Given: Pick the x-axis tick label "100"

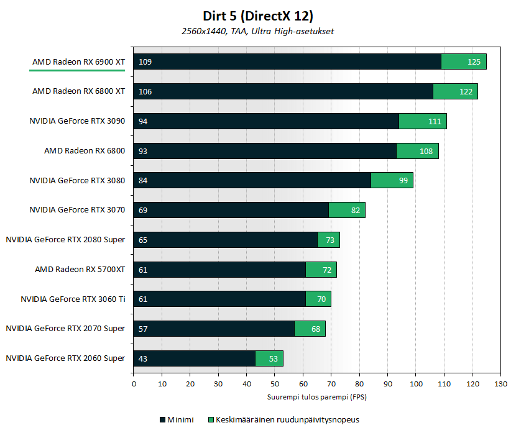Looking at the screenshot, I should [x=416, y=384].
